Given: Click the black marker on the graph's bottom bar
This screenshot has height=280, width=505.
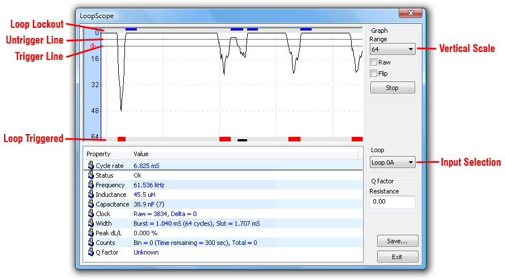Looking at the screenshot, I should point(242,140).
